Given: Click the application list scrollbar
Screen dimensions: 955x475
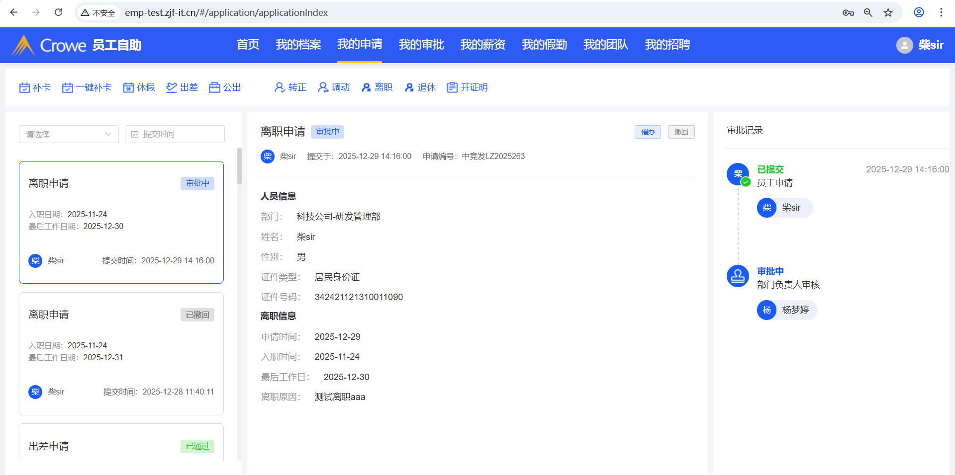Looking at the screenshot, I should tap(239, 166).
